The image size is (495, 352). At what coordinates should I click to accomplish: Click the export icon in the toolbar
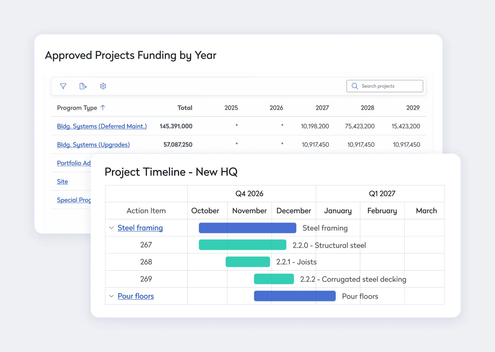click(x=83, y=86)
